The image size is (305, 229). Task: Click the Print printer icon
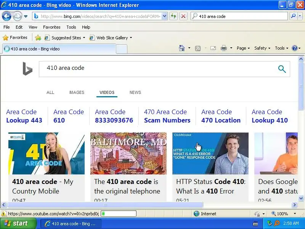[224, 48]
